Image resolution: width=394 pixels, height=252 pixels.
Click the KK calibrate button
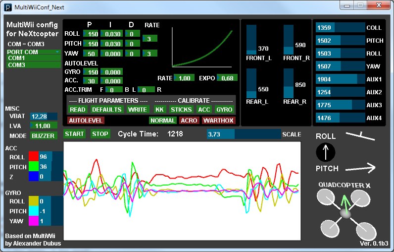(x=159, y=110)
